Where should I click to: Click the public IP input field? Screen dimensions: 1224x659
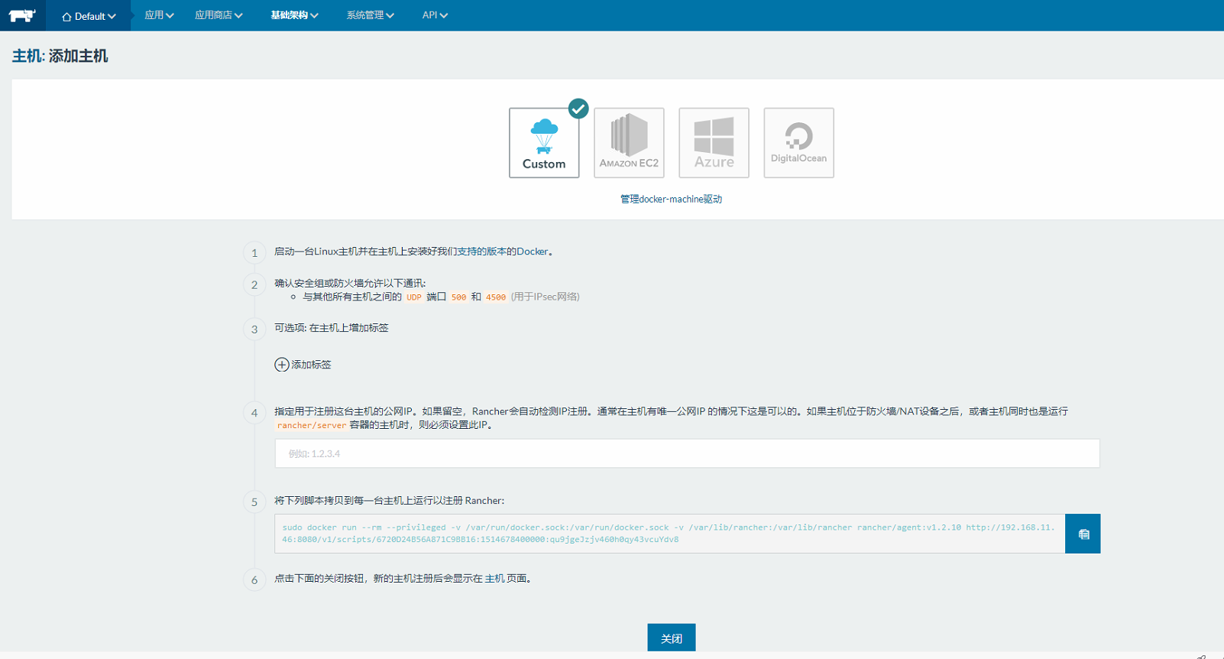687,453
